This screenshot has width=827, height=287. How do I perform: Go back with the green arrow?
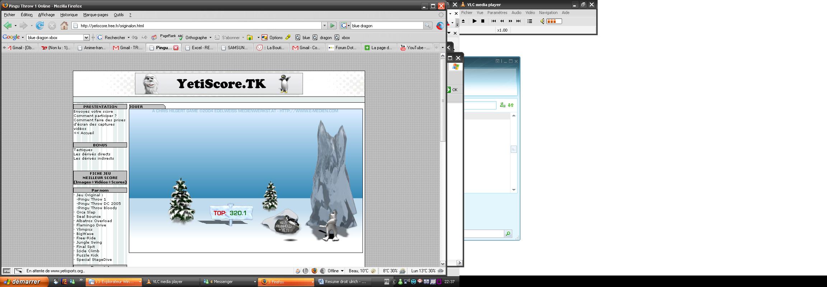click(7, 25)
